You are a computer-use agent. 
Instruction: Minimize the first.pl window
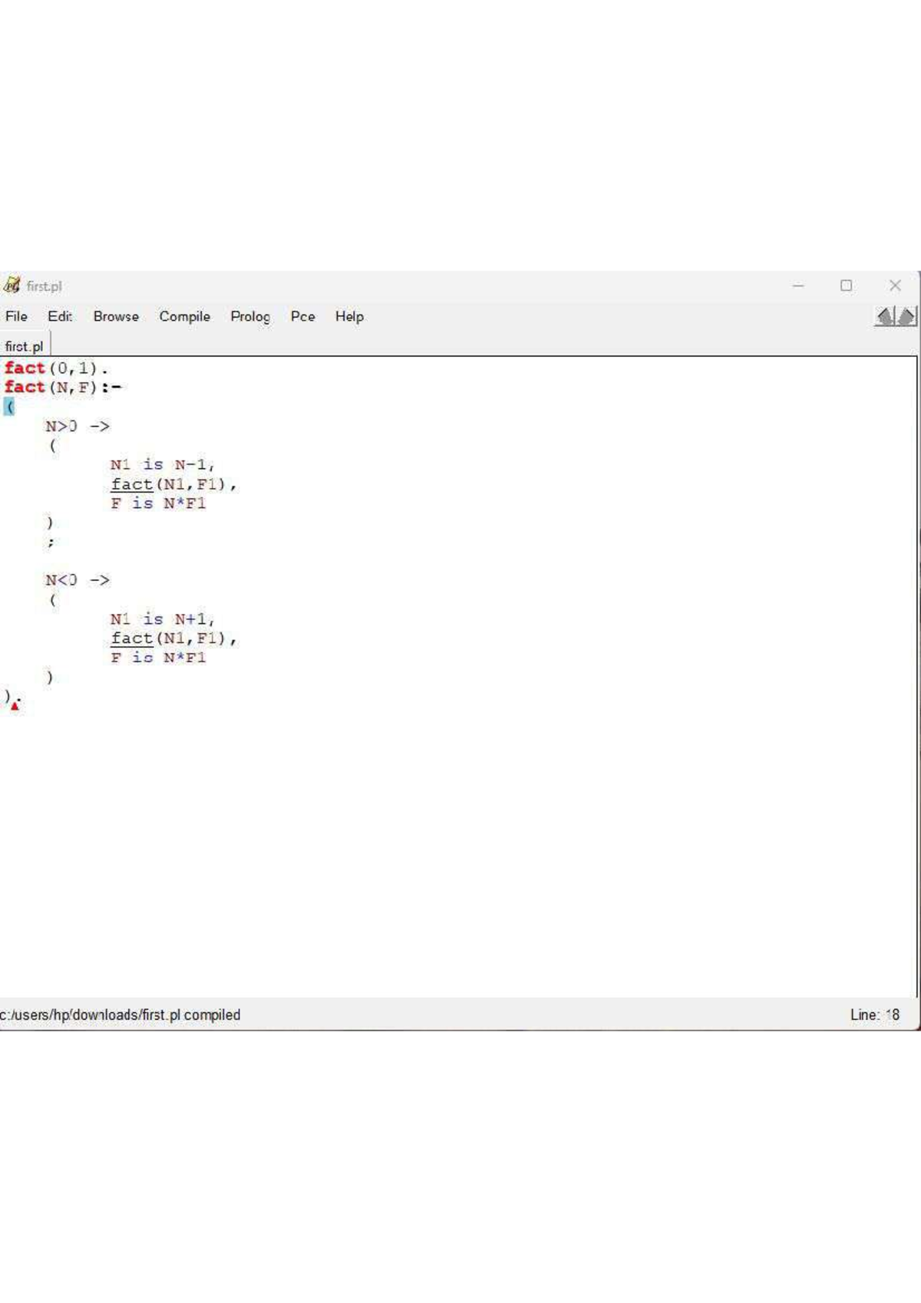(x=798, y=285)
